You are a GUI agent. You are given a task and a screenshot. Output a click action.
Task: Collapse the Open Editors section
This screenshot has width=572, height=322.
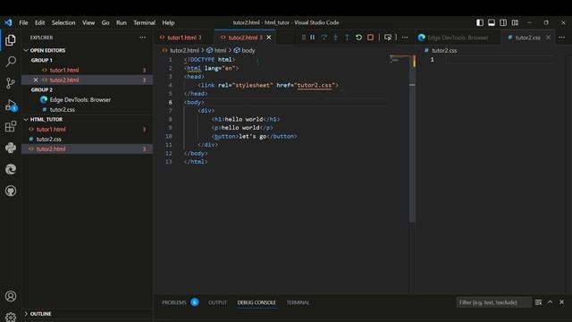[x=26, y=50]
